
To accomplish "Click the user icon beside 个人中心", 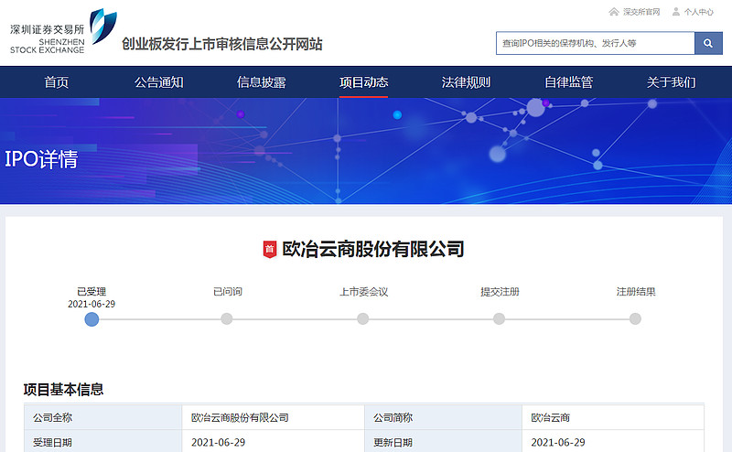I will (x=676, y=12).
